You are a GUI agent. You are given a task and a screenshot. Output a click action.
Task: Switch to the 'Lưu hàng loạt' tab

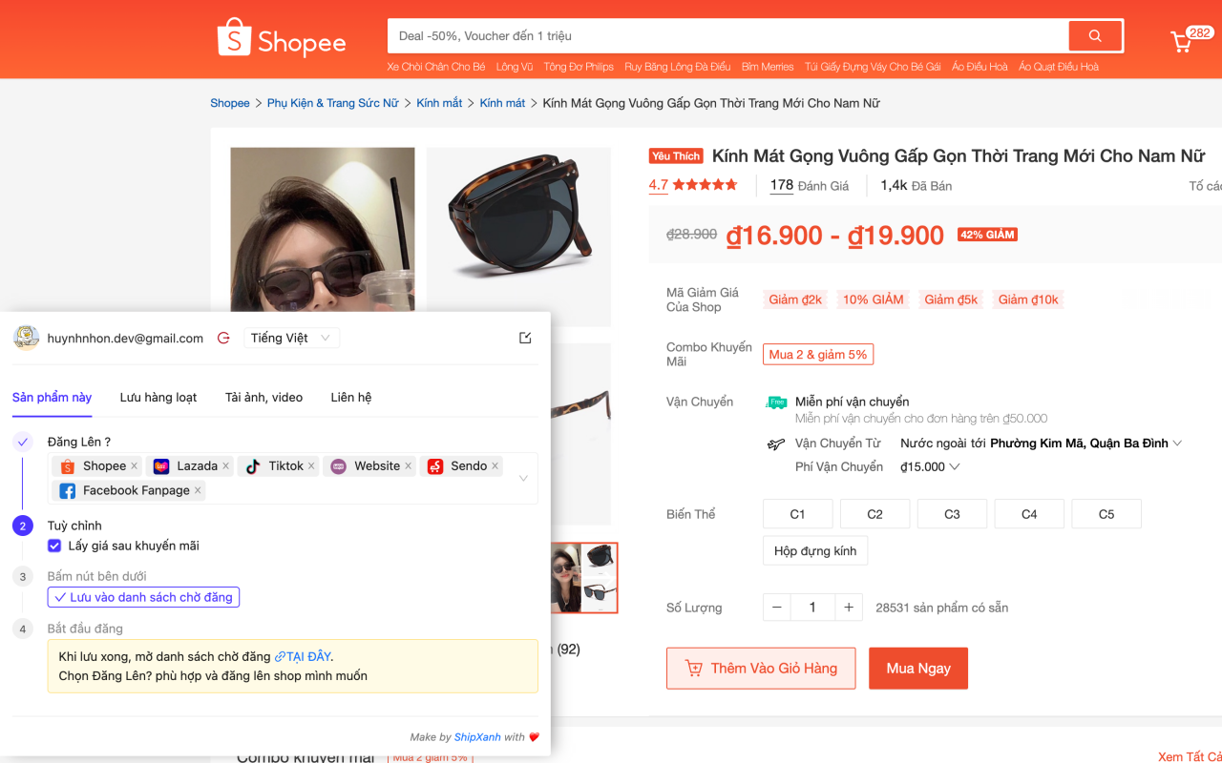click(158, 398)
